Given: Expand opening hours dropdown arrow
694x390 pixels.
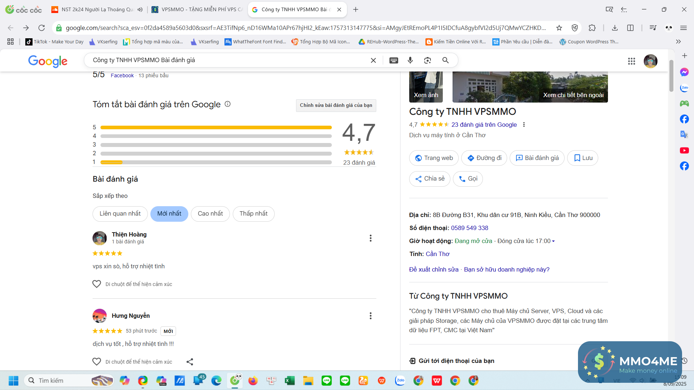Looking at the screenshot, I should point(553,241).
